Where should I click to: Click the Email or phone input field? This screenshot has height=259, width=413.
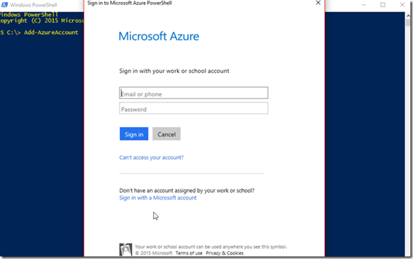(194, 93)
